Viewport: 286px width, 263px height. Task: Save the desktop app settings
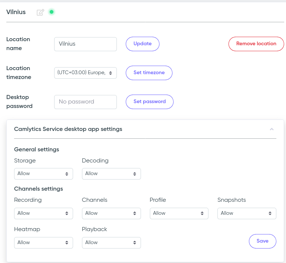pyautogui.click(x=262, y=241)
